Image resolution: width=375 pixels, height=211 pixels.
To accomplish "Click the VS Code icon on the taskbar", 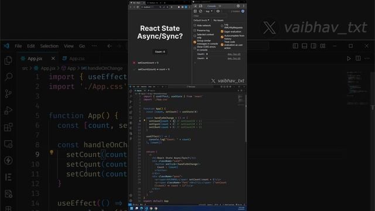I will [x=146, y=209].
